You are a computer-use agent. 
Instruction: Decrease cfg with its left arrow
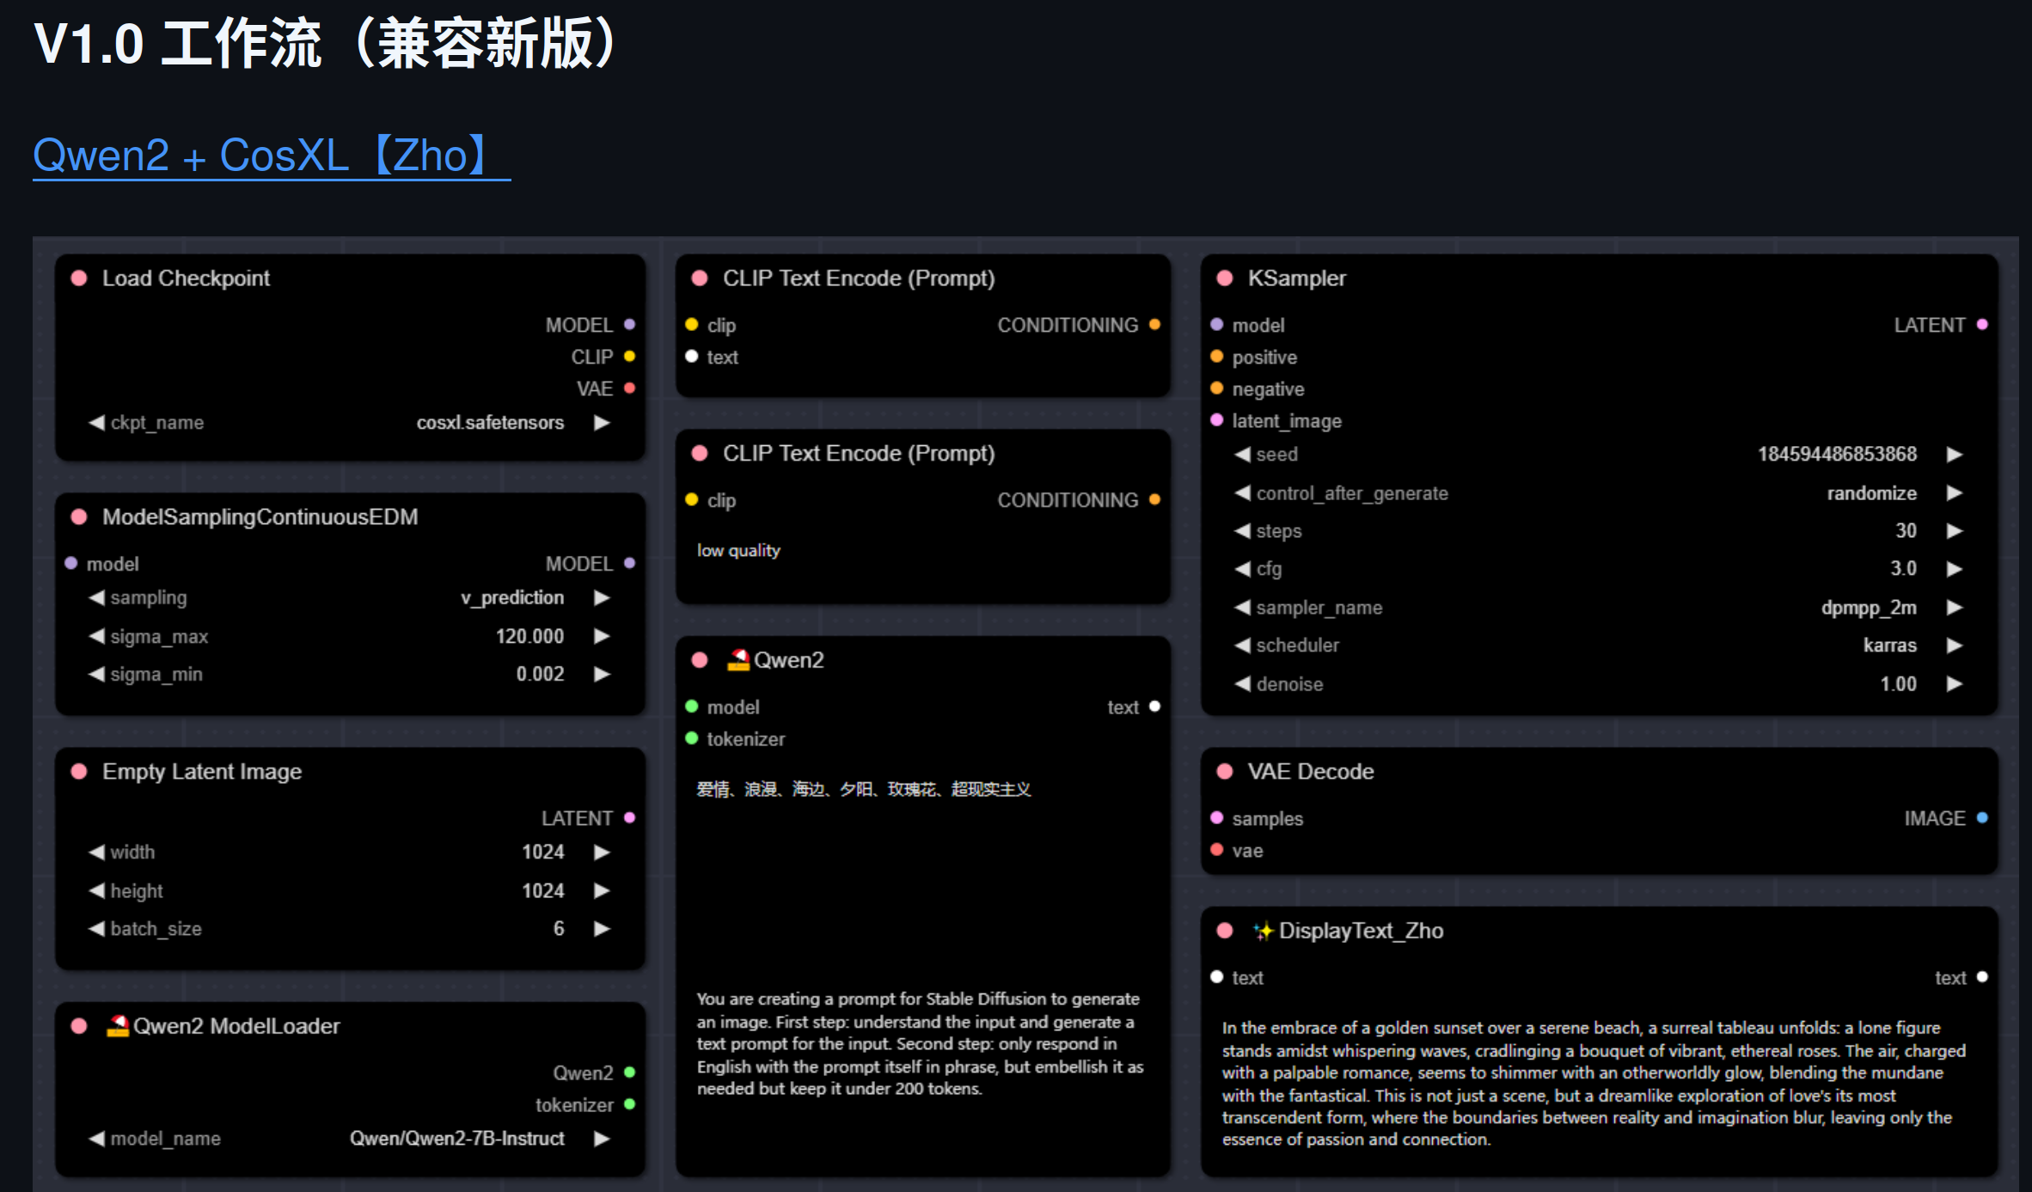[1242, 569]
